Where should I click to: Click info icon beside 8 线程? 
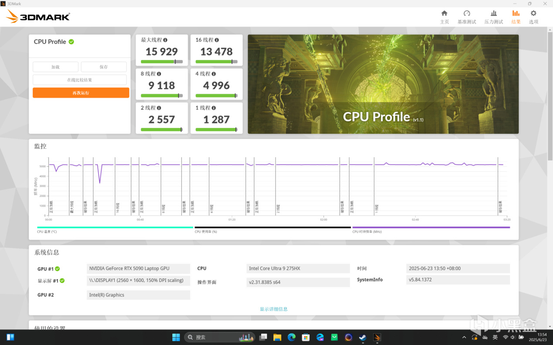pos(159,74)
